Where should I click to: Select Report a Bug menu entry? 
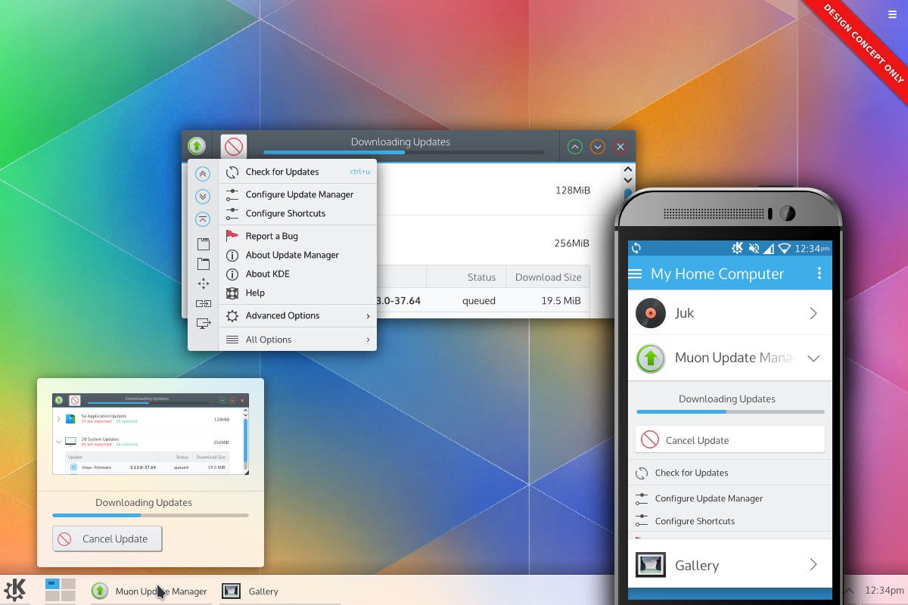click(297, 236)
